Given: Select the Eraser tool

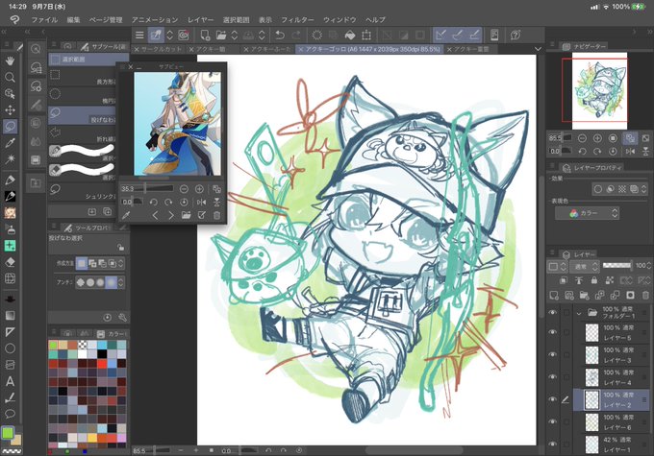Looking at the screenshot, I should pos(10,262).
